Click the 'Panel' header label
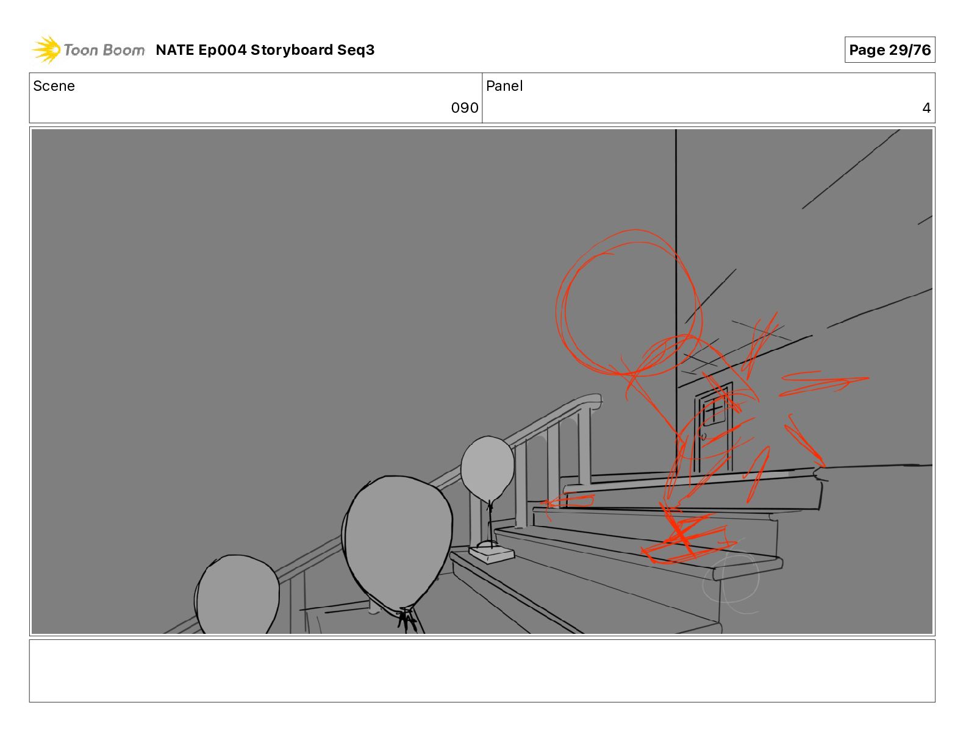 pos(504,86)
